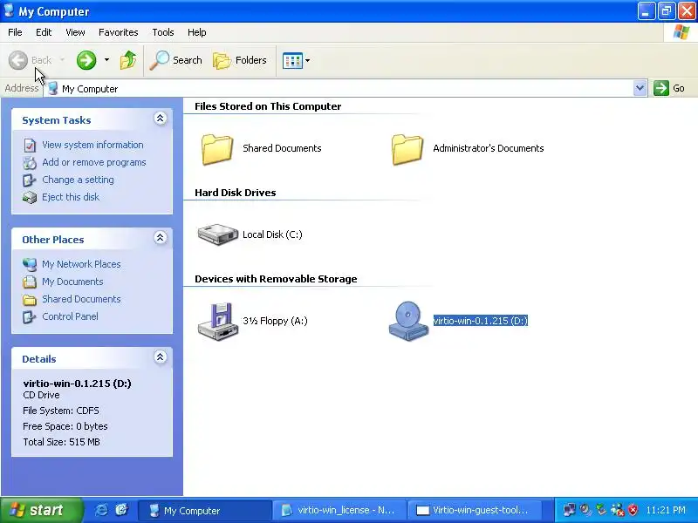Click the My Documents sidebar icon
This screenshot has width=698, height=523.
(x=30, y=282)
